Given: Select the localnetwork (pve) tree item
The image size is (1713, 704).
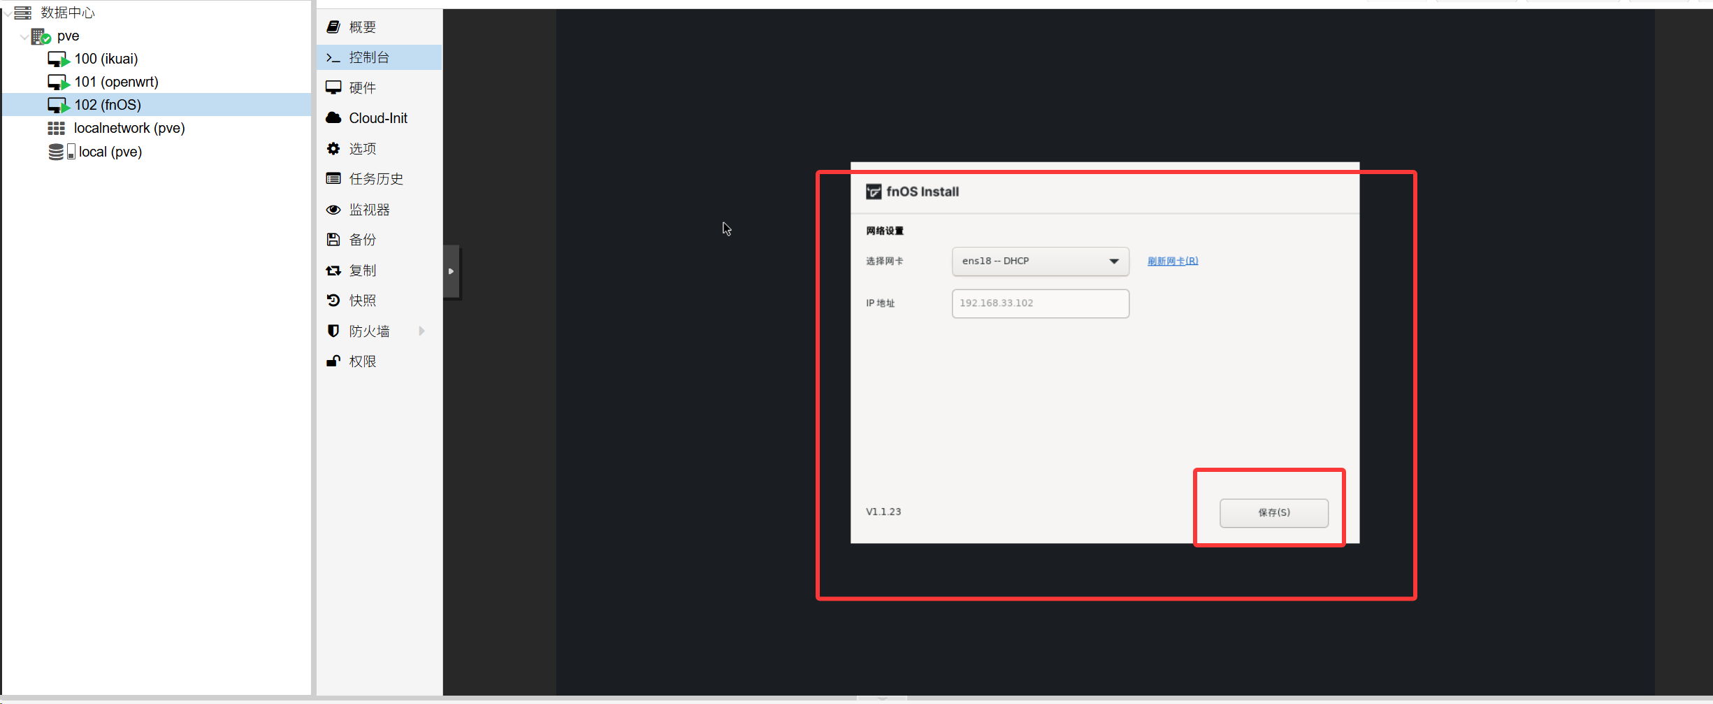Looking at the screenshot, I should tap(129, 128).
